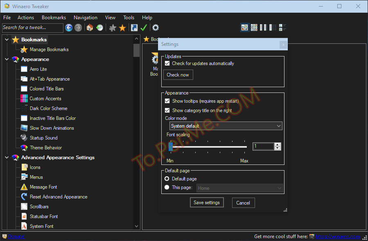The height and width of the screenshot is (241, 368).
Task: Click the Save settings button
Action: pyautogui.click(x=207, y=203)
